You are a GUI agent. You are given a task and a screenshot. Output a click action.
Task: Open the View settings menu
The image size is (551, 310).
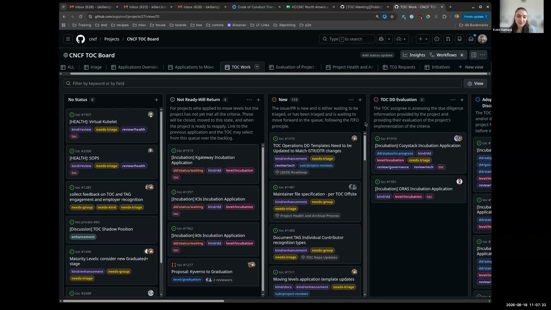click(x=475, y=84)
